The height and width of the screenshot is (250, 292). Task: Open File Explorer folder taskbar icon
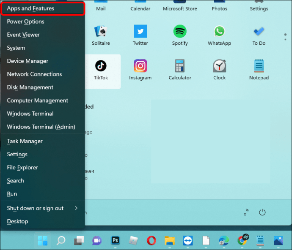tap(170, 241)
